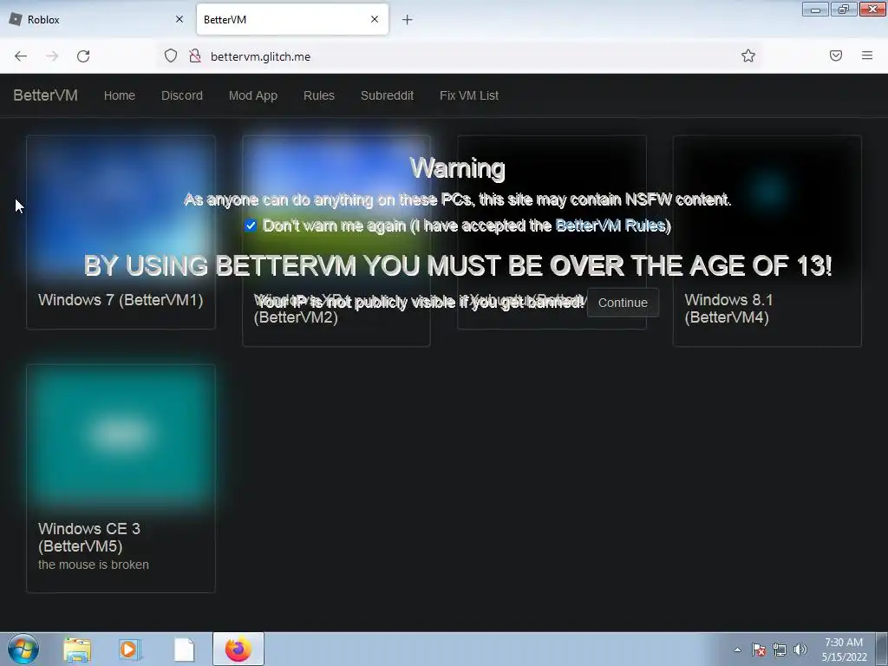Image resolution: width=888 pixels, height=666 pixels.
Task: Click the BetterVM brand logo text
Action: 45,95
